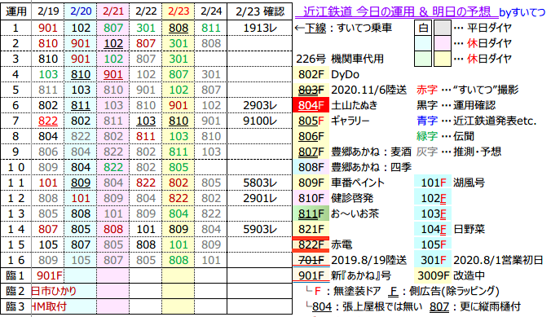Click the お~いお茶 label
The height and width of the screenshot is (317, 551).
tap(355, 214)
